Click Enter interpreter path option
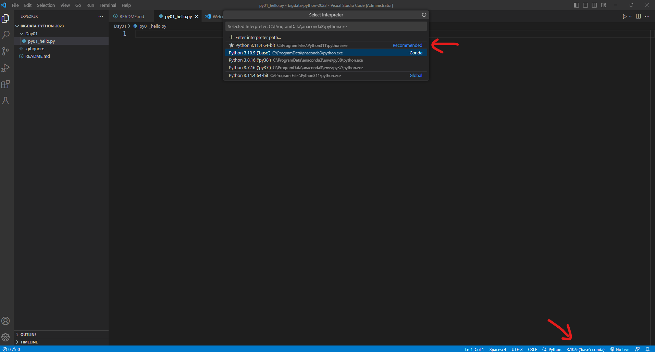Image resolution: width=655 pixels, height=352 pixels. point(326,37)
